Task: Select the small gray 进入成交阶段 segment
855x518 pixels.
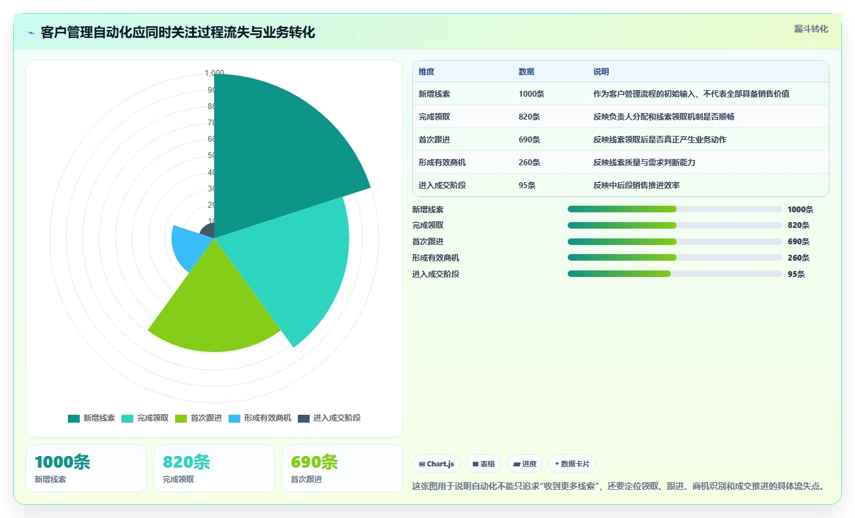Action: [x=208, y=231]
